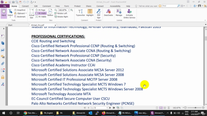This screenshot has height=116, width=207.
Task: Rotate the page left
Action: [x=61, y=13]
